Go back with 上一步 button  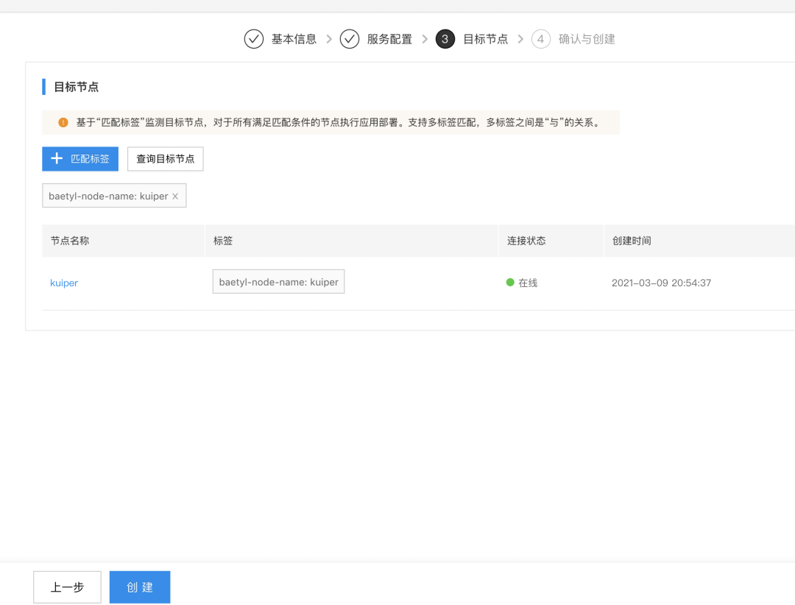click(x=68, y=587)
